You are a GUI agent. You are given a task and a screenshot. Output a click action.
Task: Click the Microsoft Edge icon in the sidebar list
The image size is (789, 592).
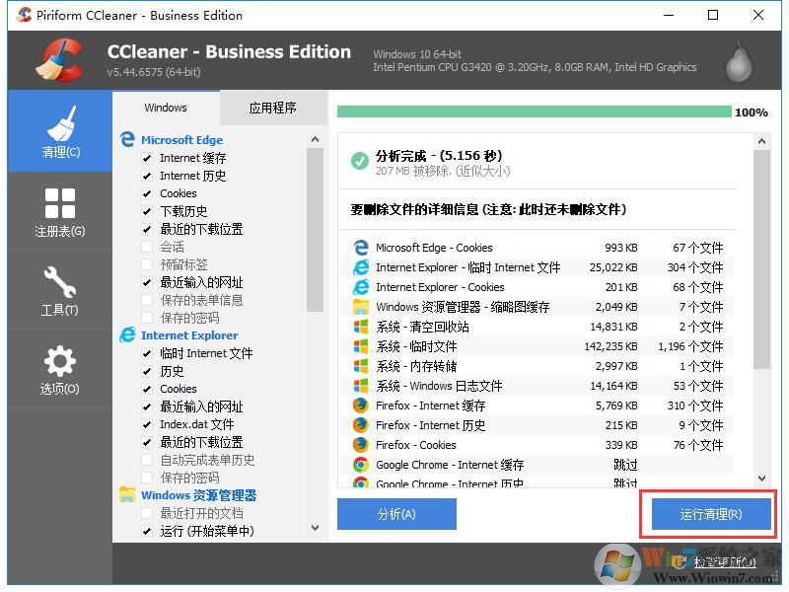(127, 139)
